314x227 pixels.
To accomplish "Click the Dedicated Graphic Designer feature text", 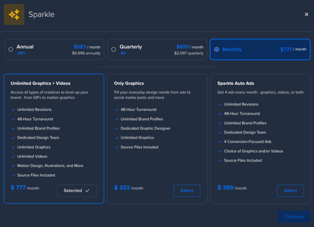I will tap(146, 128).
